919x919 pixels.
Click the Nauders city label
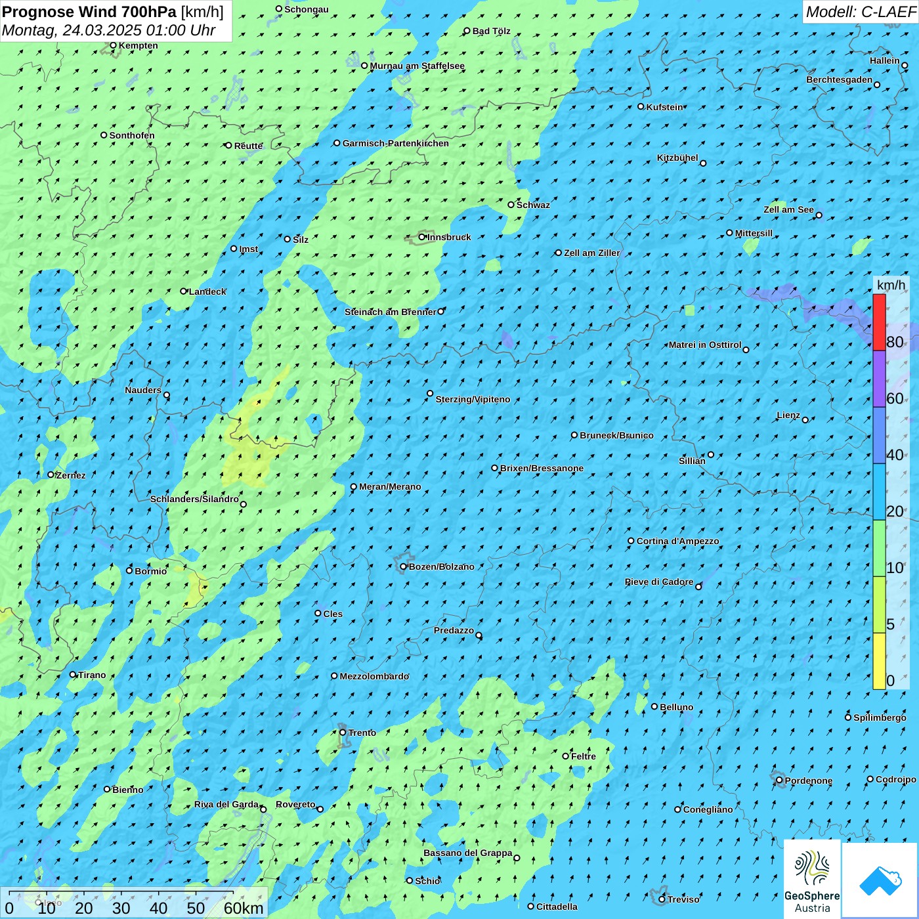click(x=142, y=390)
